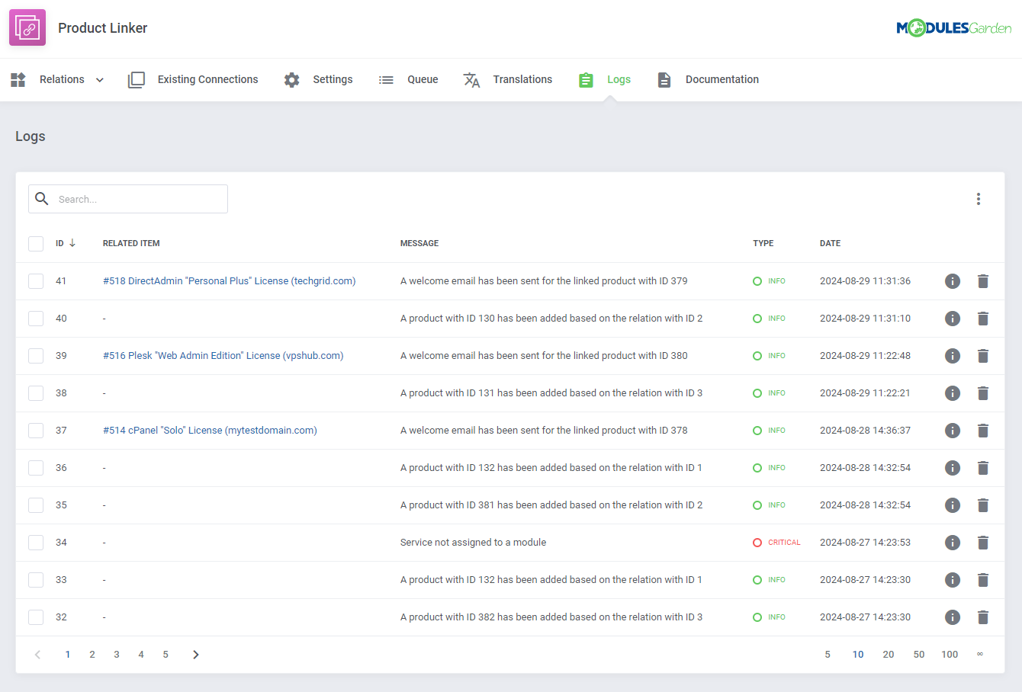
Task: Click the Type column header
Action: 763,243
